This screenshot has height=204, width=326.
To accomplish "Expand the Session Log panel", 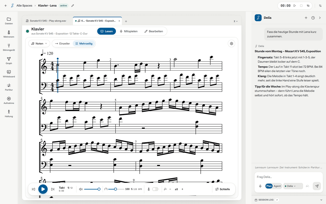I will click(289, 200).
